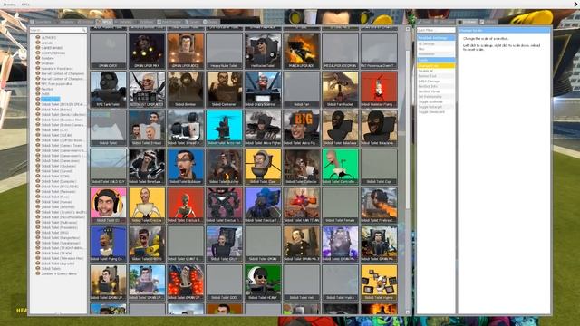This screenshot has height=326, width=580.
Task: Switch to the NPCs tab
Action: [x=105, y=22]
